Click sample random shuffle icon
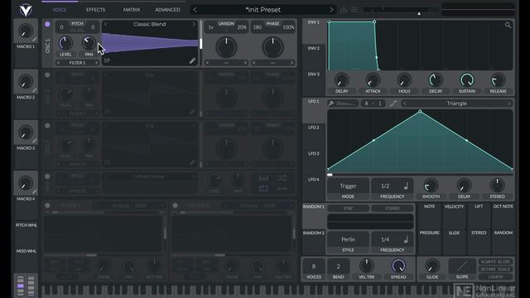530x298 pixels. (x=282, y=178)
